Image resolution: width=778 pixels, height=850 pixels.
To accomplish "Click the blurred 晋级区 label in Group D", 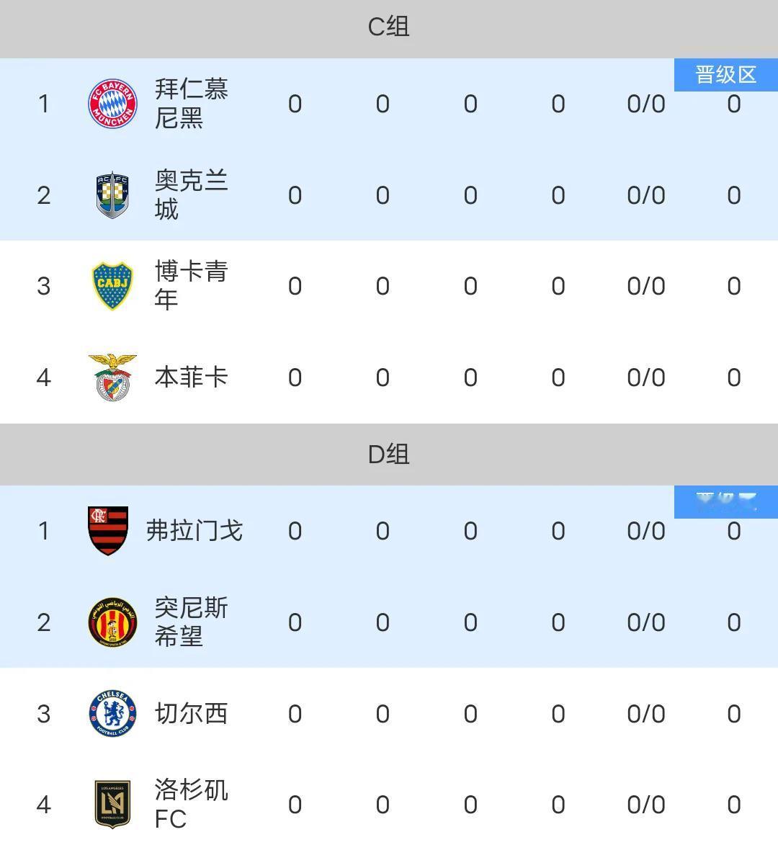I will click(726, 502).
